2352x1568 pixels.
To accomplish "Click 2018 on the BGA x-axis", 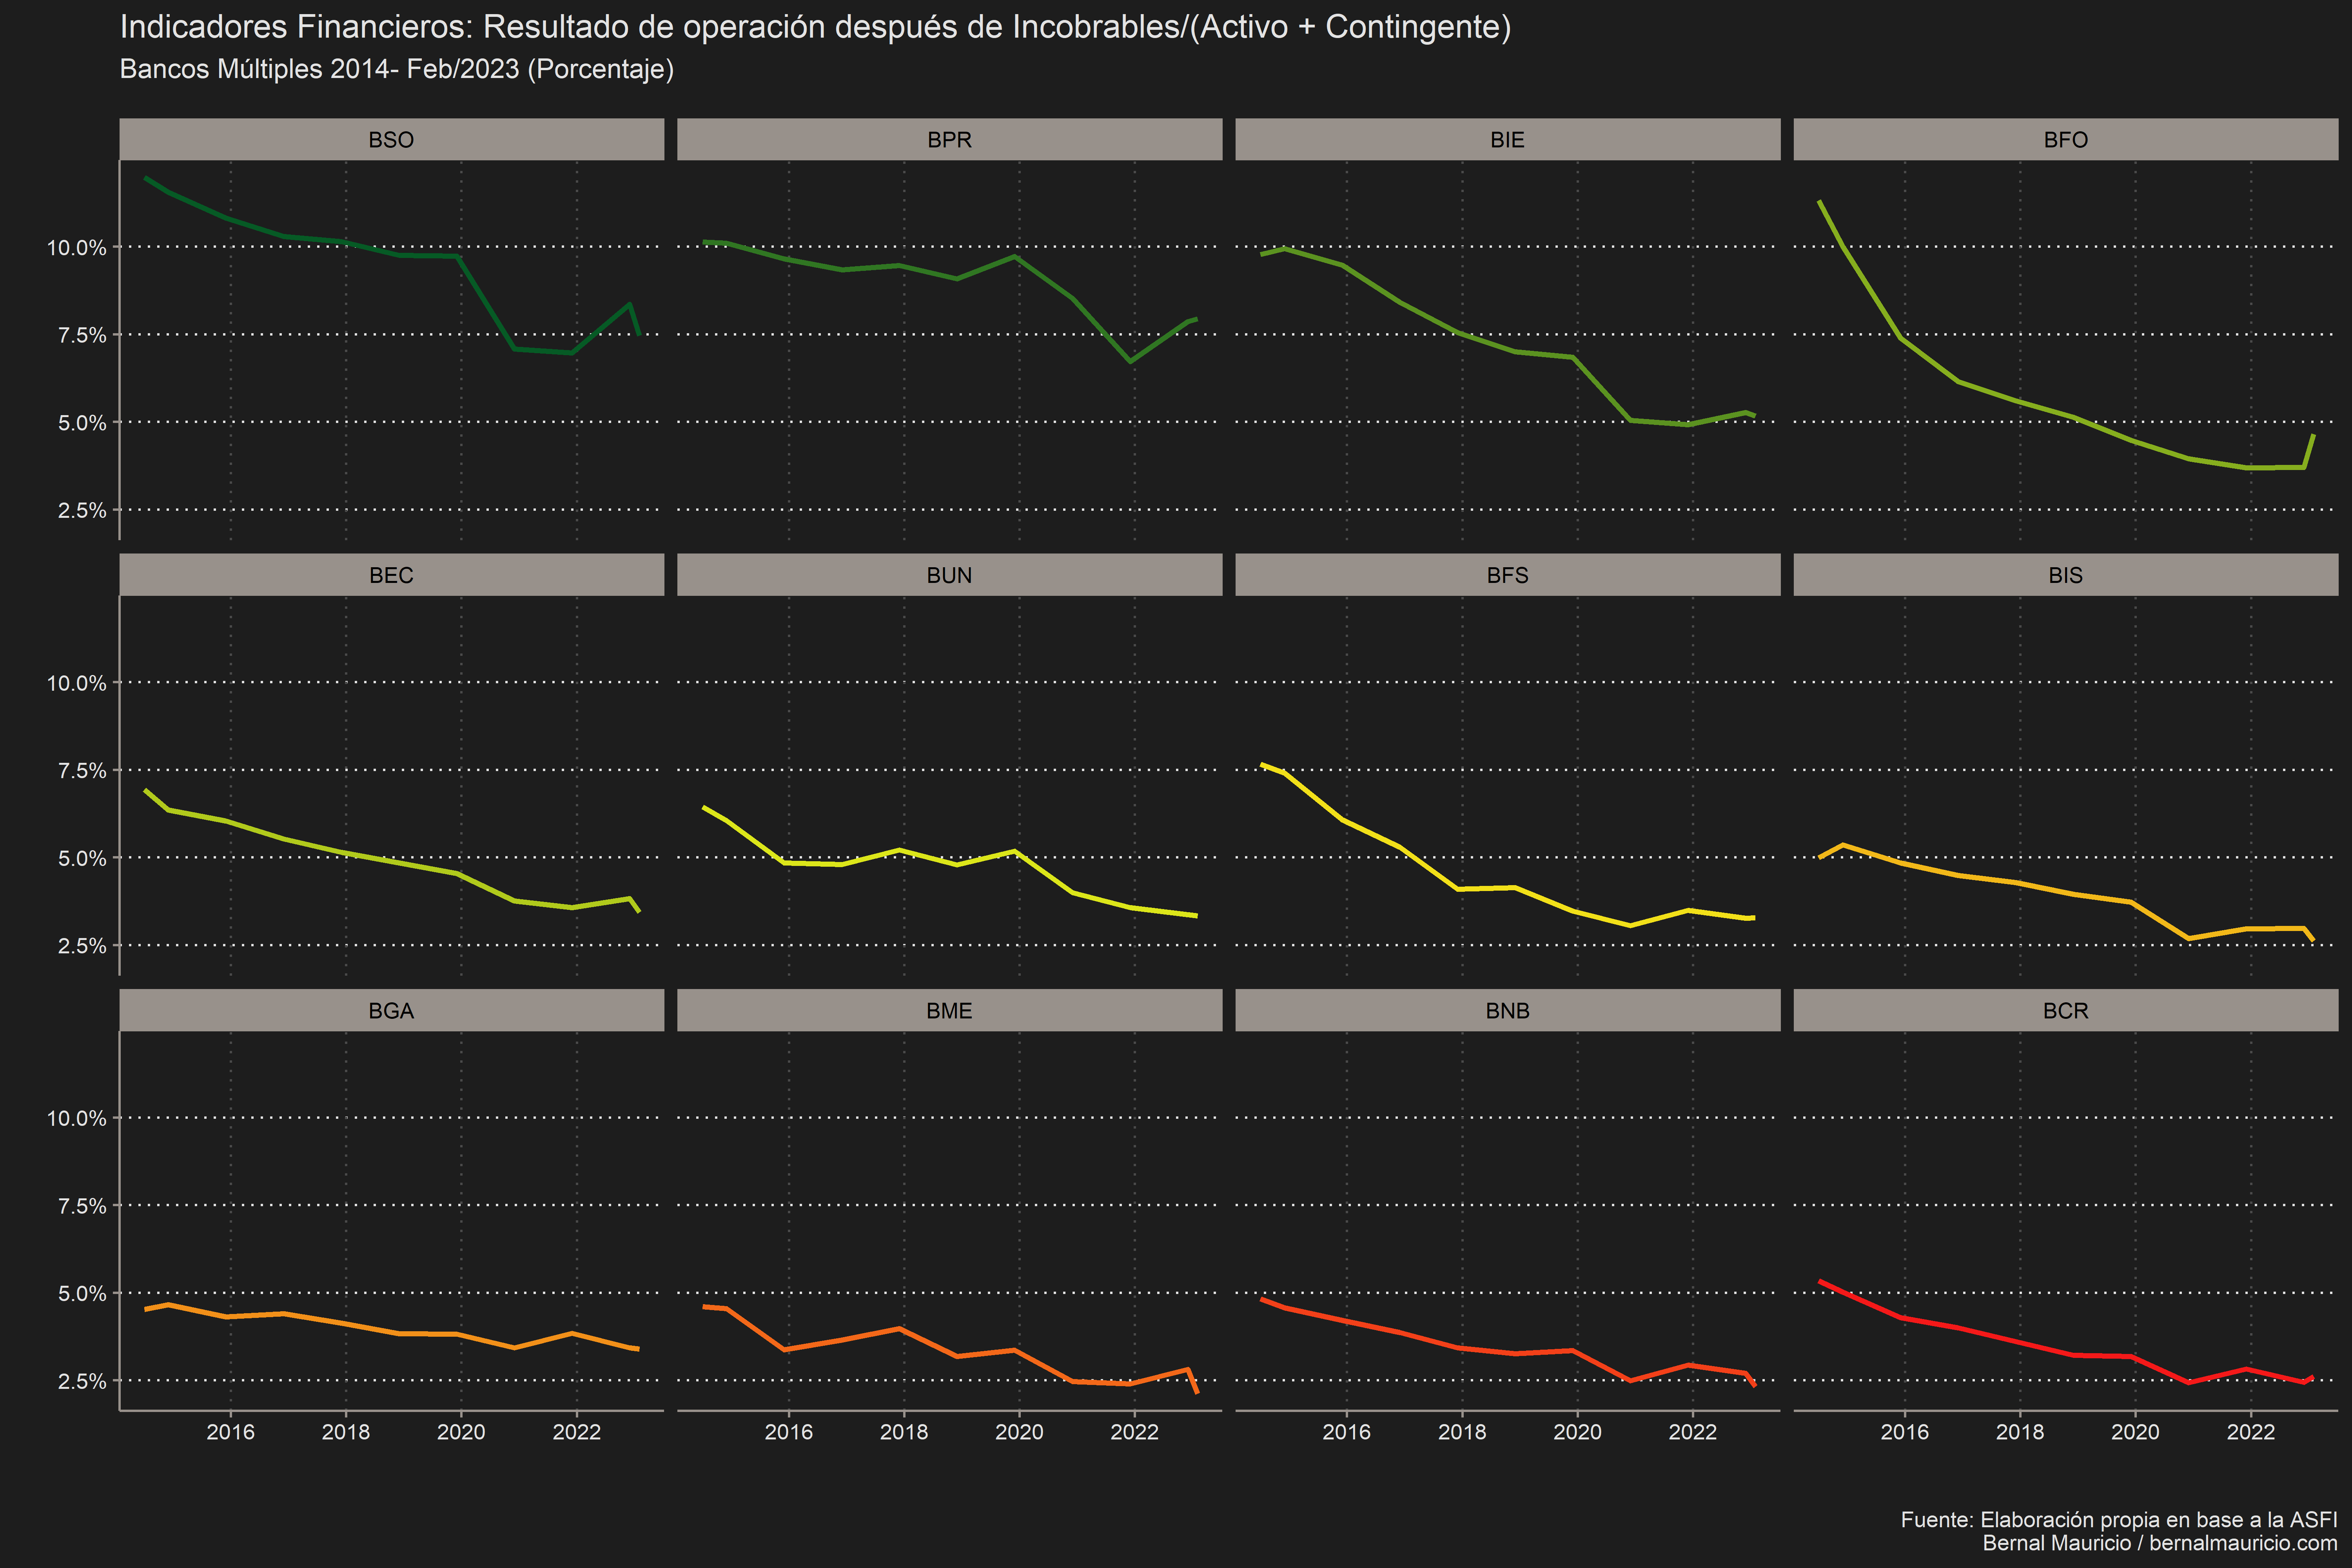I will point(346,1432).
